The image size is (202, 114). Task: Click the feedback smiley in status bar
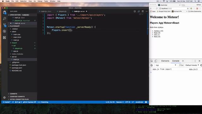146,102
